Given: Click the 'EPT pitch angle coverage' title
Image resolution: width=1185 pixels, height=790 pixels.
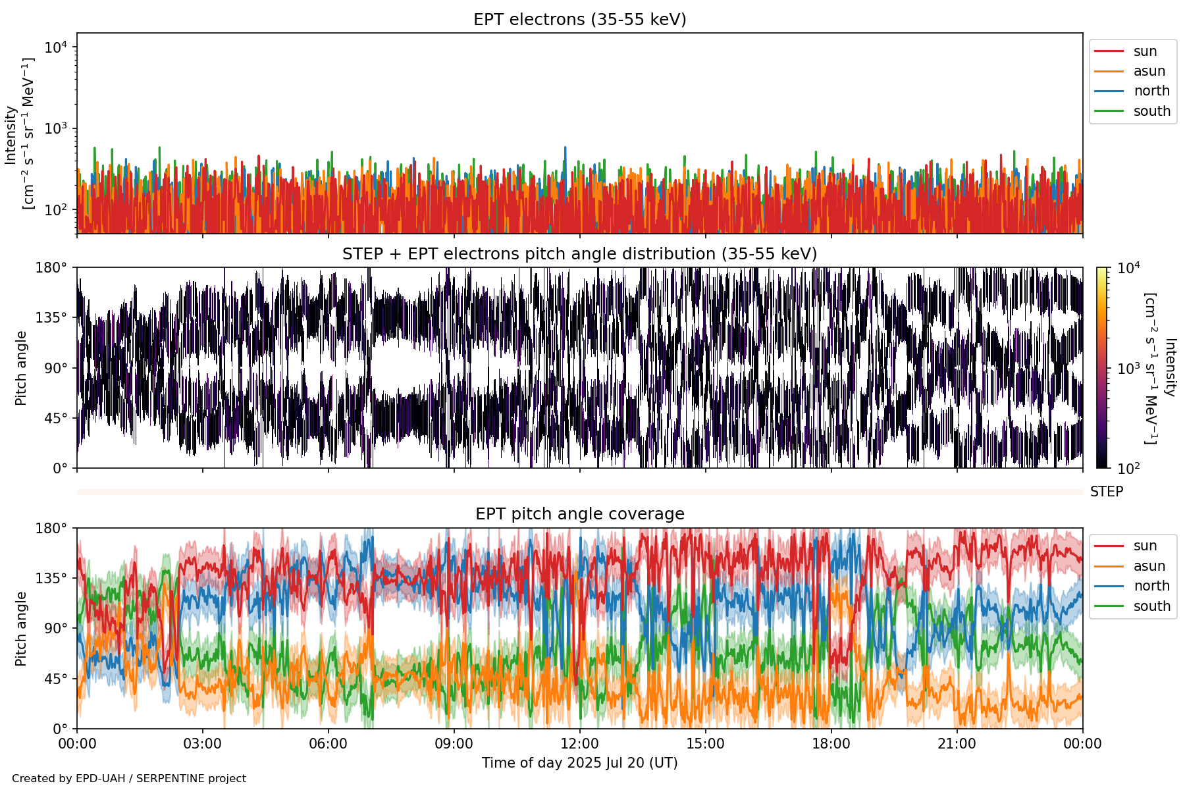Looking at the screenshot, I should pyautogui.click(x=579, y=514).
